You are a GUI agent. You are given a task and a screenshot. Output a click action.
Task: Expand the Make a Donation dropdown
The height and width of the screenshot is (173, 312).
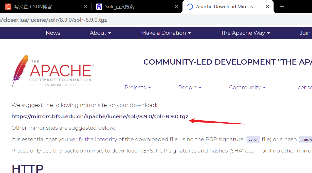[166, 33]
